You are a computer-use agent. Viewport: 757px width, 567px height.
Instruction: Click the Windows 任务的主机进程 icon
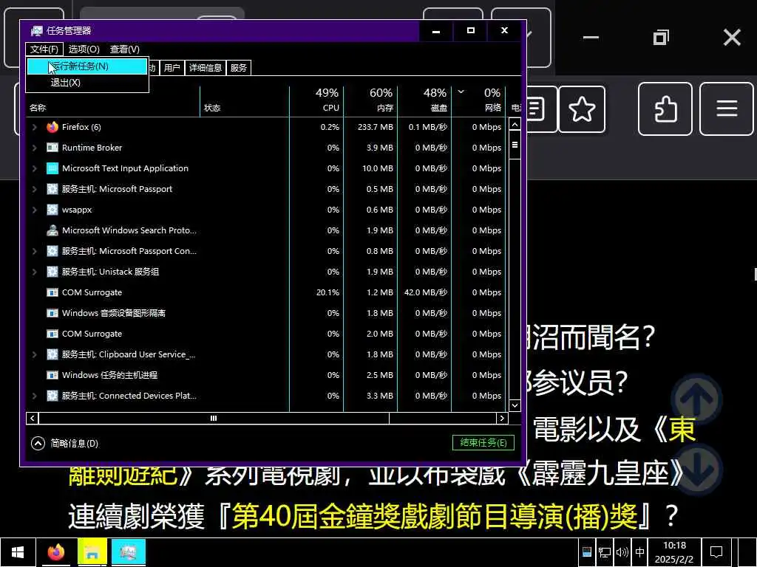click(x=52, y=375)
